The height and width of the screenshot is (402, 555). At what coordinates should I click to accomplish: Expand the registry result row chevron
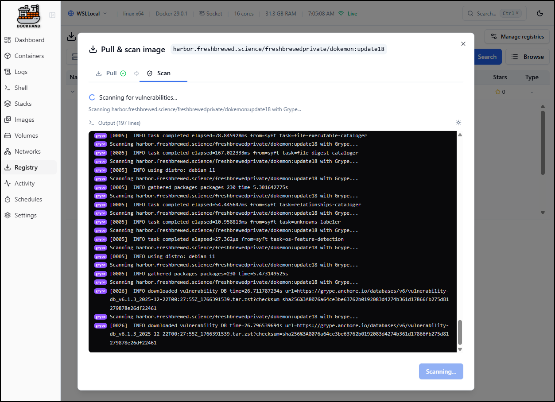73,92
